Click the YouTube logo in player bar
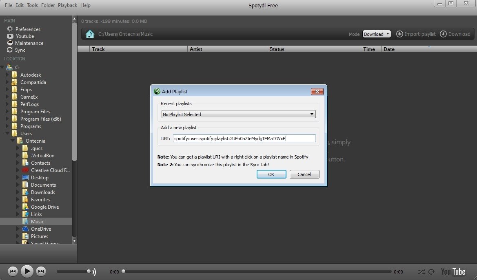 (x=453, y=271)
